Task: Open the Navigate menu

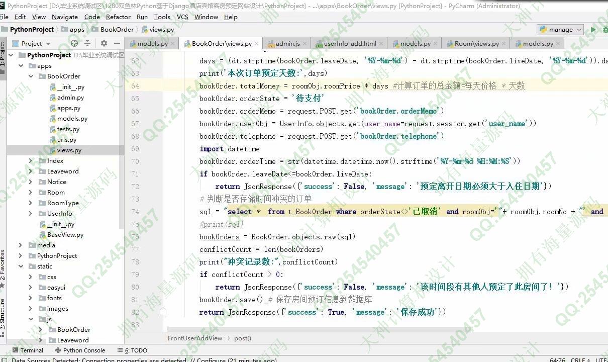Action: (x=65, y=17)
